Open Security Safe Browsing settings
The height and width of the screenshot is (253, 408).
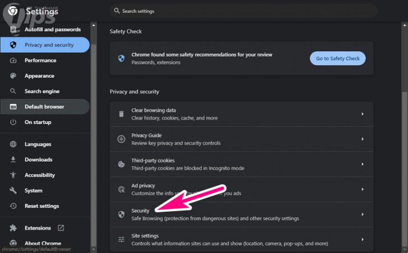pyautogui.click(x=242, y=214)
